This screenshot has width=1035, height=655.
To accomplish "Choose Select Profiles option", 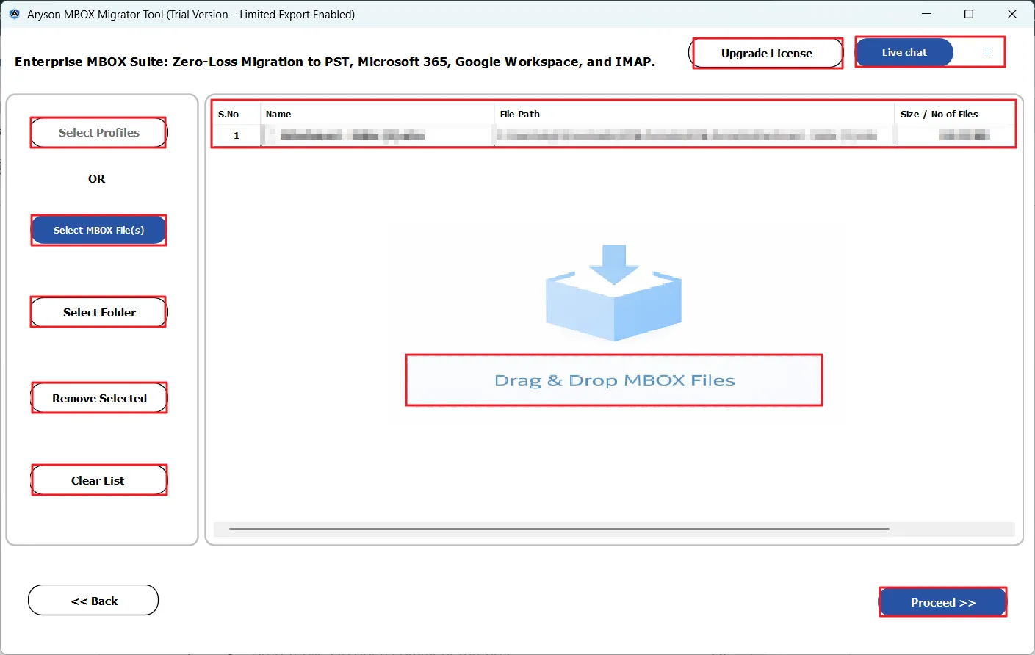I will pyautogui.click(x=98, y=132).
